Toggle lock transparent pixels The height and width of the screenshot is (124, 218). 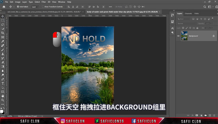(183, 28)
